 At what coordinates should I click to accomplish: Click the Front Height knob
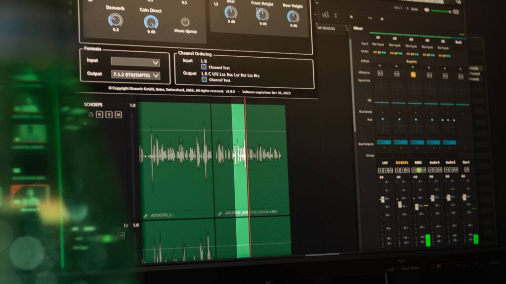[x=262, y=14]
